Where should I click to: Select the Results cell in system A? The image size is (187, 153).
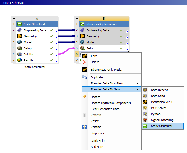pos(37,60)
